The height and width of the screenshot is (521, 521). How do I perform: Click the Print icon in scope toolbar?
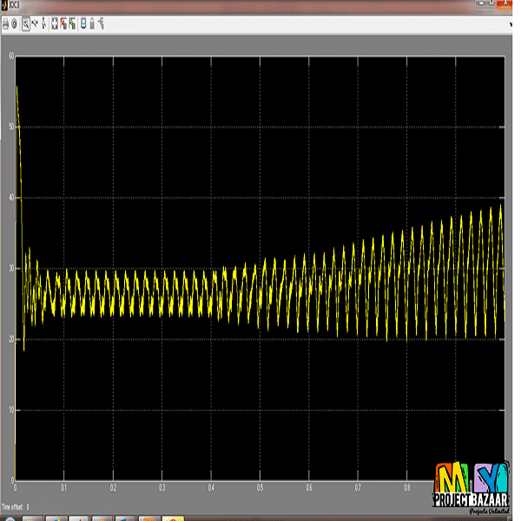(x=5, y=24)
